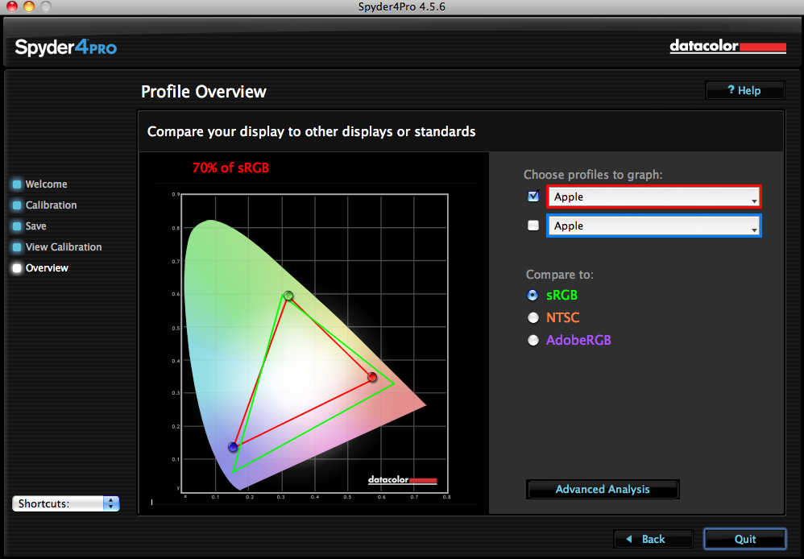Go to the View Calibration step
Viewport: 804px width, 559px height.
(x=64, y=247)
